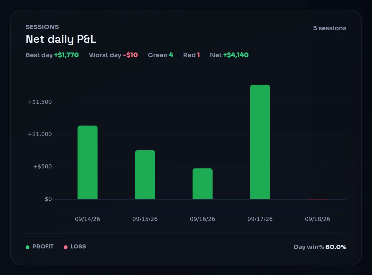The image size is (372, 275).
Task: Click the +$1,000 axis label
Action: pos(40,134)
